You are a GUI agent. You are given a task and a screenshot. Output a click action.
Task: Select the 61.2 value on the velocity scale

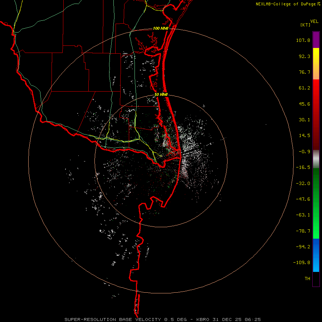[304, 88]
